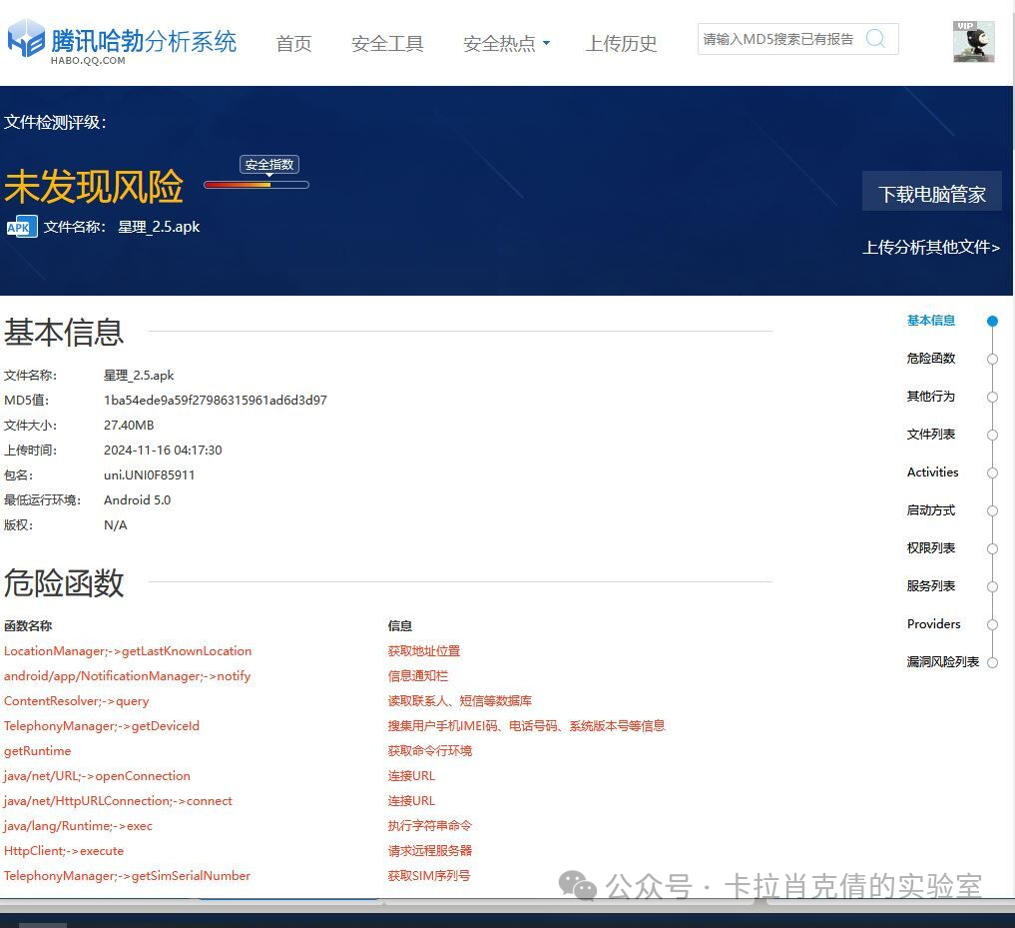Click the 危险函数 timeline dot
This screenshot has height=928, width=1015.
pos(992,360)
